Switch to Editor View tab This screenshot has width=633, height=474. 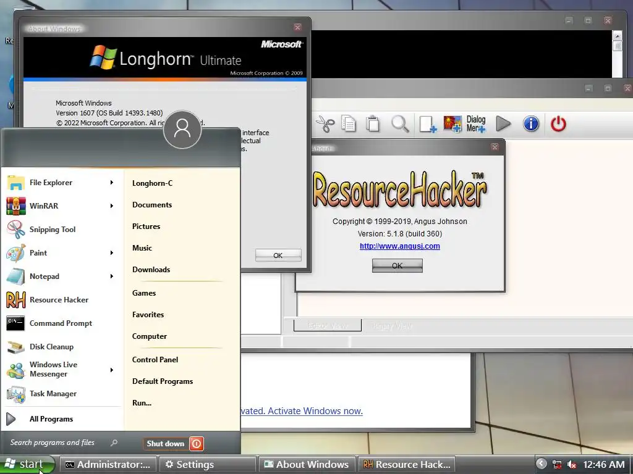coord(328,326)
